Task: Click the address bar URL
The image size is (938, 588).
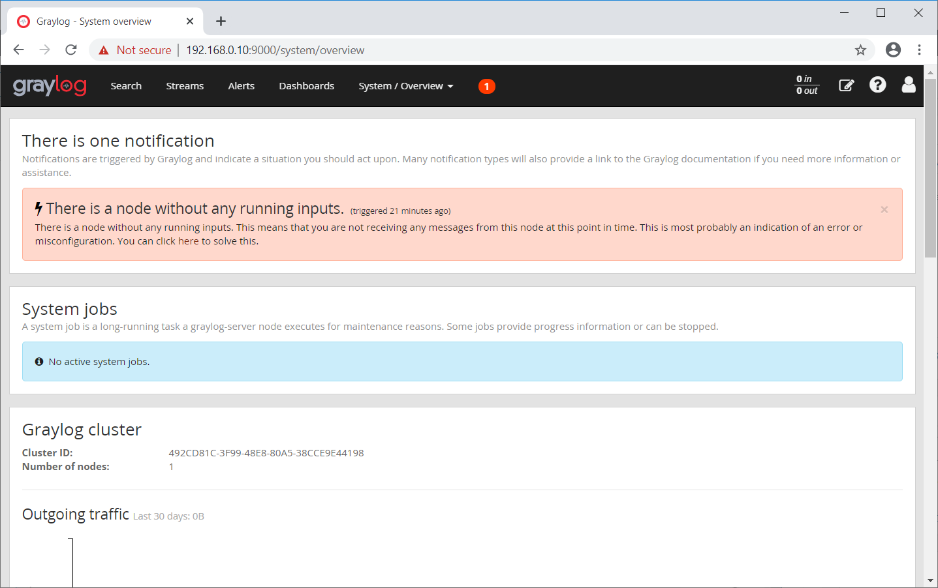Action: click(275, 50)
